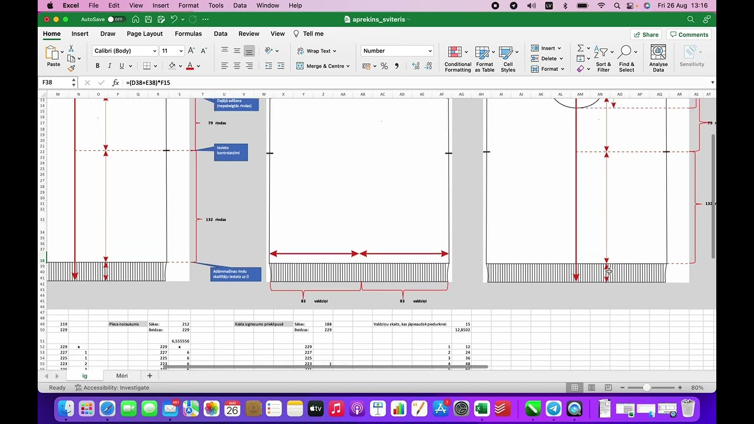This screenshot has height=424, width=754.
Task: Align text left icon
Action: click(224, 66)
